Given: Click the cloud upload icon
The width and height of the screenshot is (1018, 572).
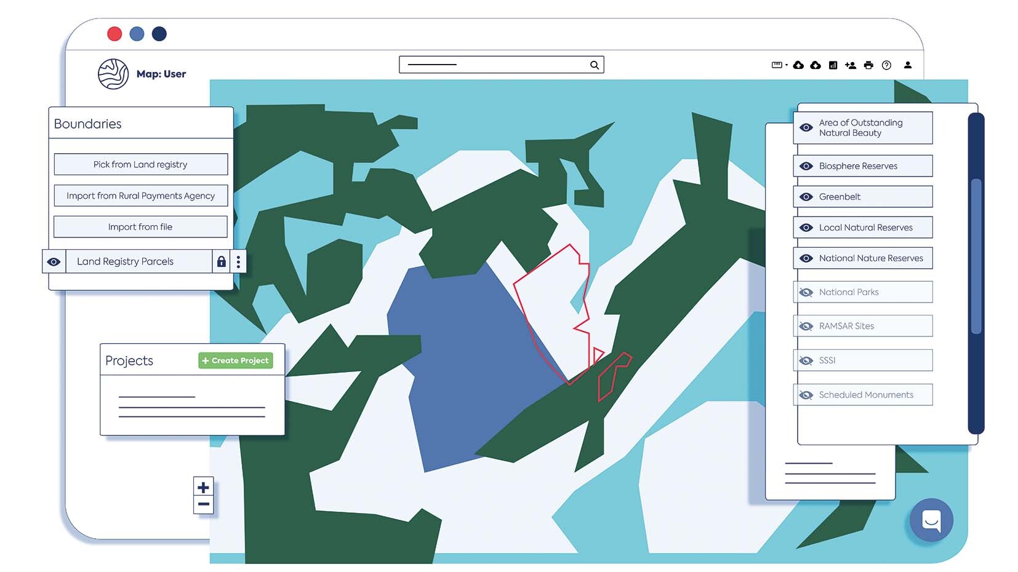Looking at the screenshot, I should tap(798, 65).
